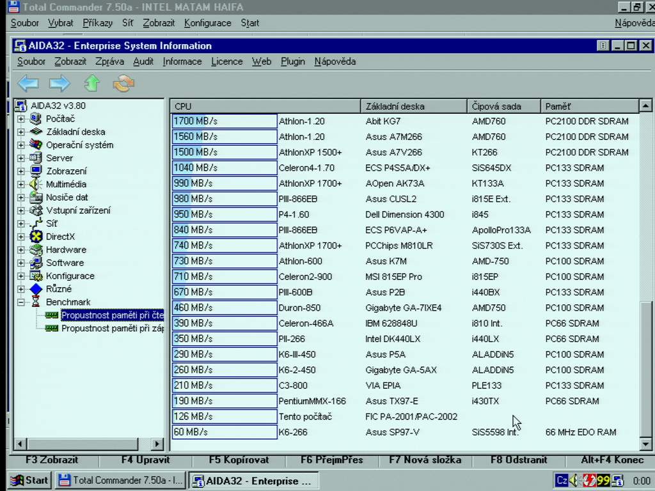
Task: Click the Benchmark hourglass icon
Action: pos(36,302)
